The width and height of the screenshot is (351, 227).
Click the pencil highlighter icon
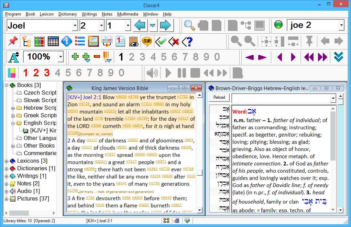click(x=107, y=57)
